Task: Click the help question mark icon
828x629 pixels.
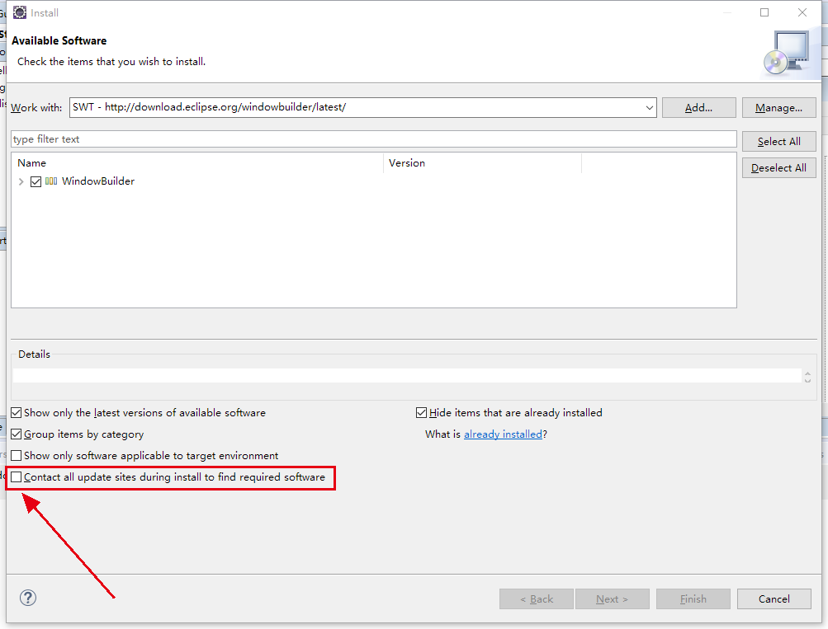Action: pos(28,598)
